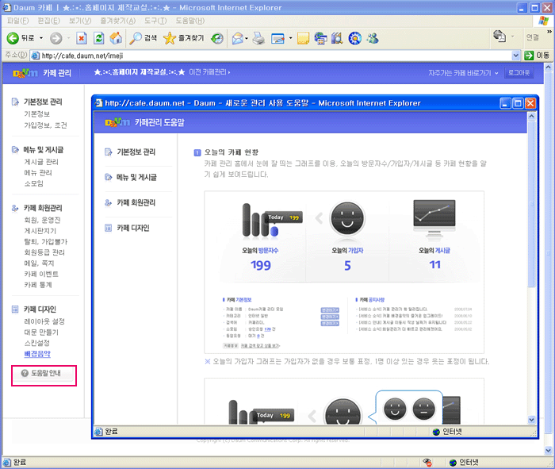This screenshot has height=469, width=555.
Task: Click the help popup scrollbar up arrow
Action: pyautogui.click(x=532, y=116)
